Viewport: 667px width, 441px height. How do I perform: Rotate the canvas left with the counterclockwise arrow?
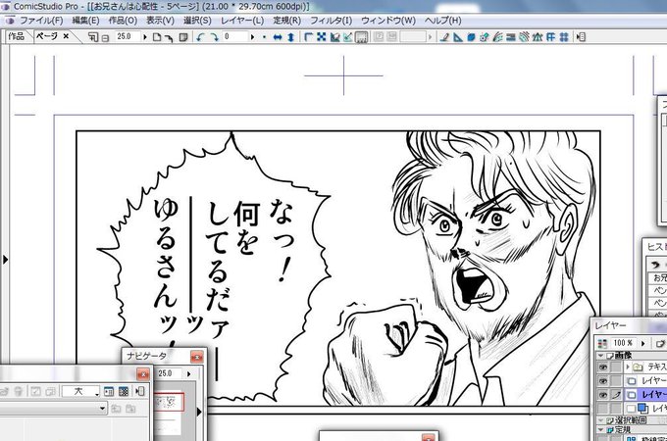point(200,37)
